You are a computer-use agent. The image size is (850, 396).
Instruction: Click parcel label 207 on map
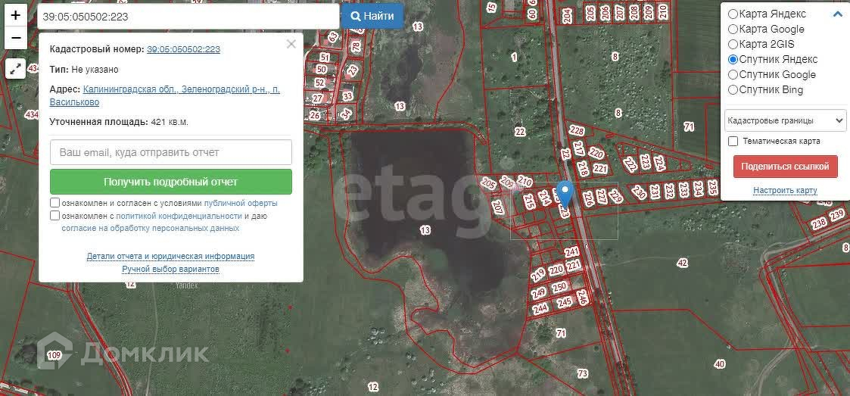click(x=498, y=206)
